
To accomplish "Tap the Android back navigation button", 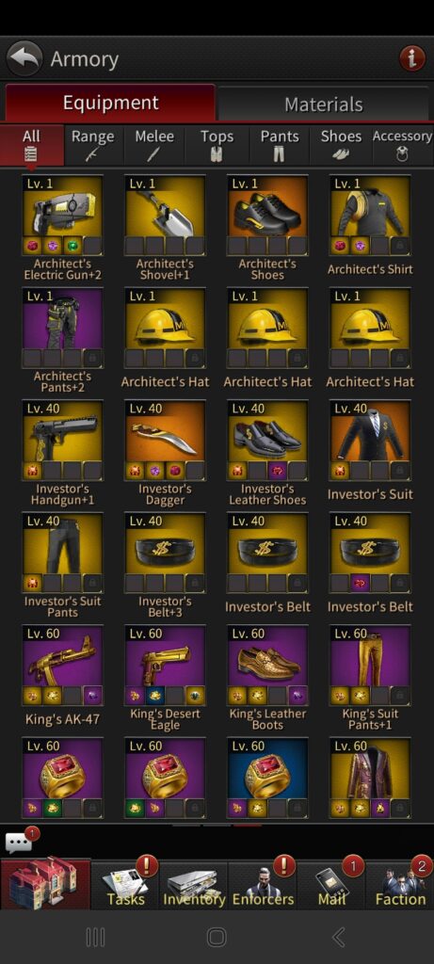I will pyautogui.click(x=339, y=937).
